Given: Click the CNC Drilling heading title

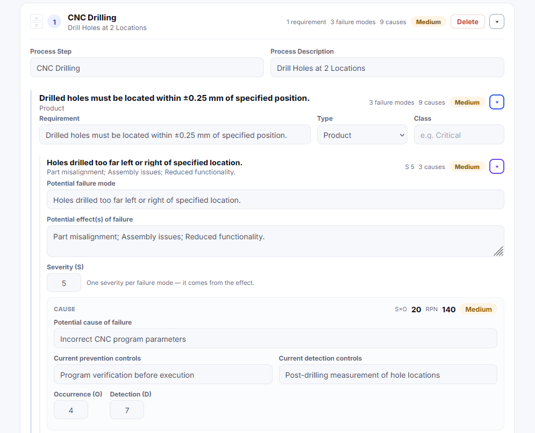Looking at the screenshot, I should coord(92,17).
